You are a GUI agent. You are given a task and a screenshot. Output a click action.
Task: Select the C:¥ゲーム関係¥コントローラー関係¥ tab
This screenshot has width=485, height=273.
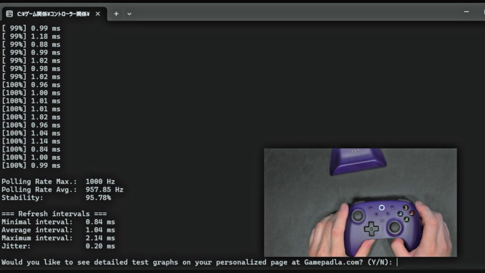click(54, 14)
